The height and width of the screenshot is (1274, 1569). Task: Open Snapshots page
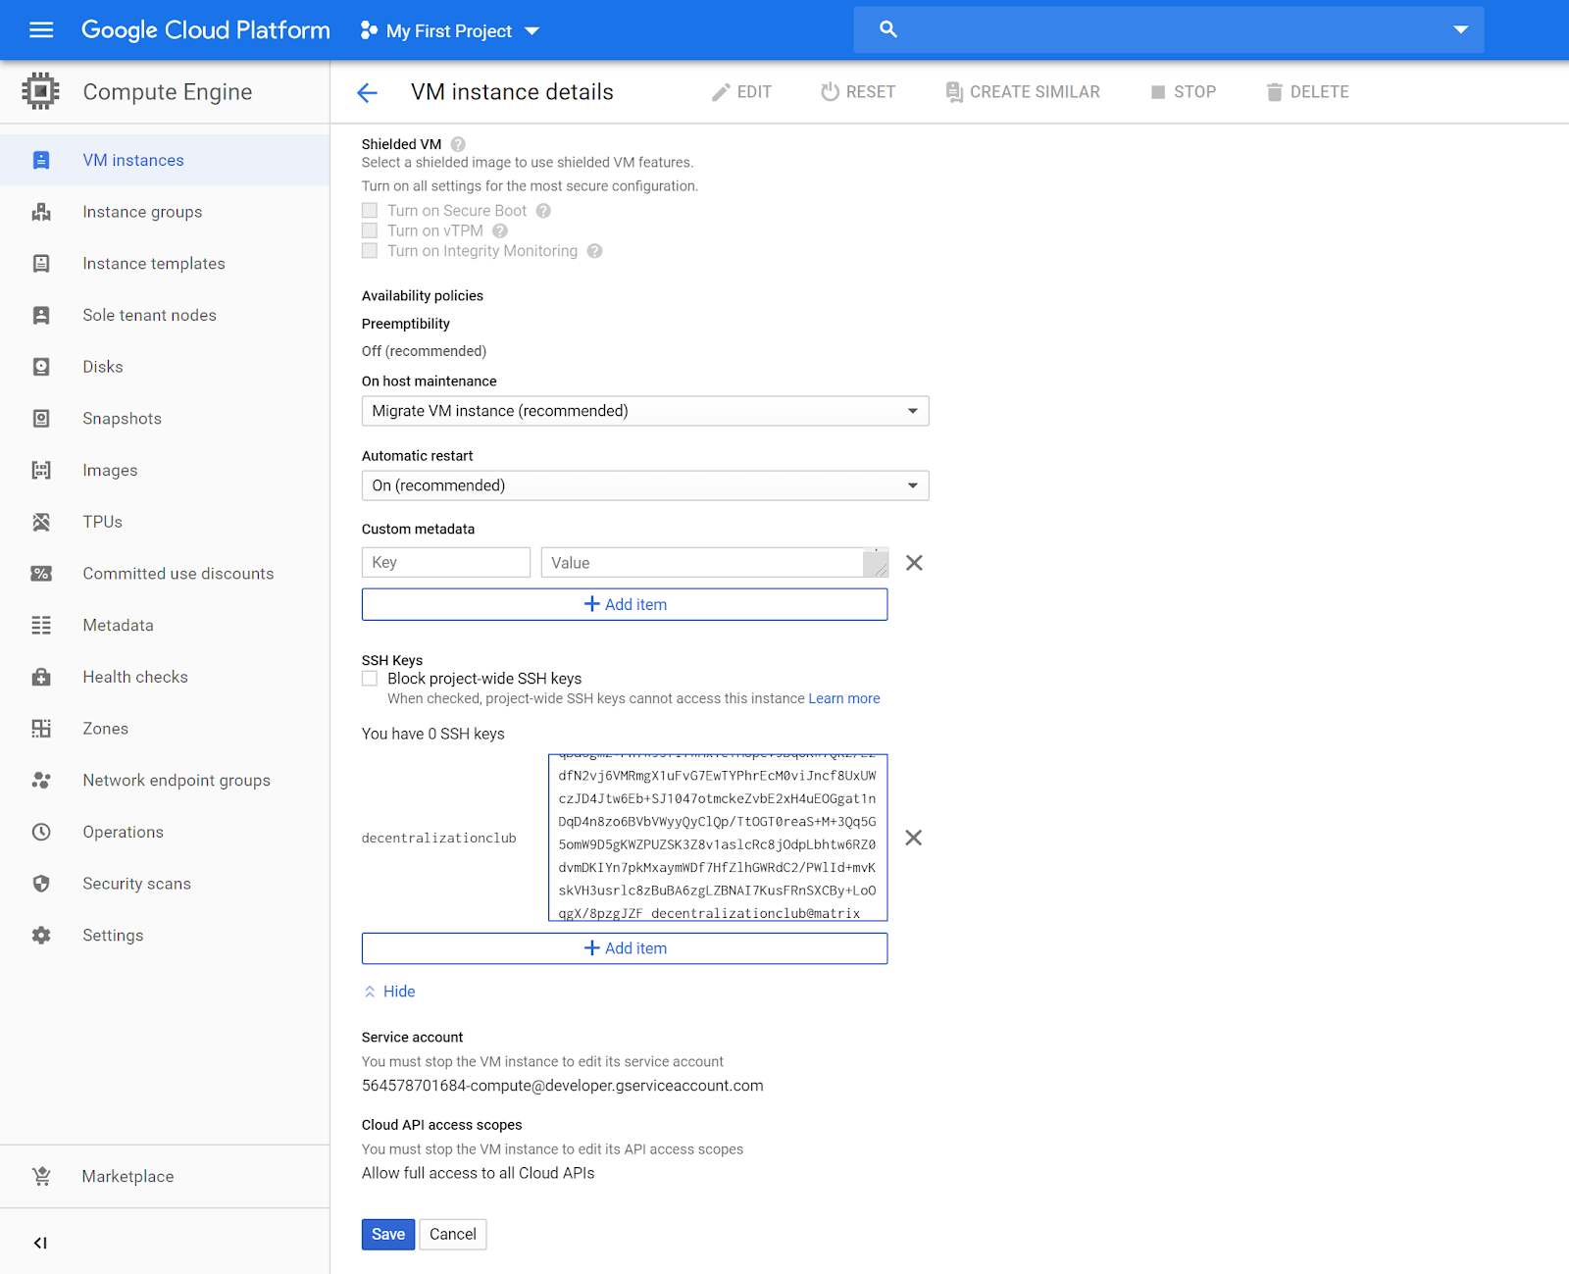(123, 419)
